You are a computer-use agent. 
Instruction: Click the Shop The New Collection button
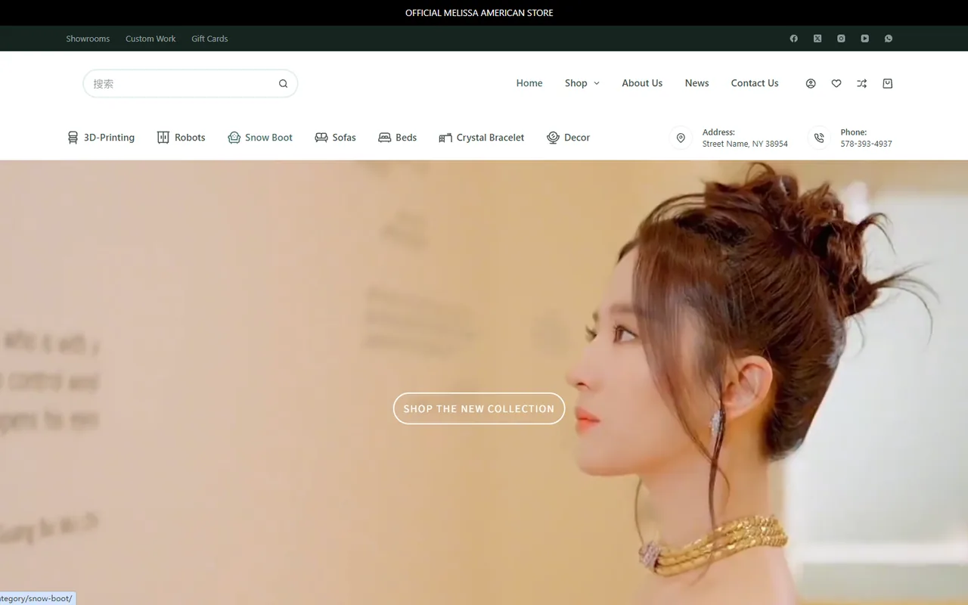pyautogui.click(x=479, y=408)
